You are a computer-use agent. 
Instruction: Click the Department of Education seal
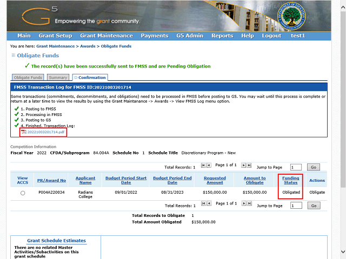click(x=291, y=17)
